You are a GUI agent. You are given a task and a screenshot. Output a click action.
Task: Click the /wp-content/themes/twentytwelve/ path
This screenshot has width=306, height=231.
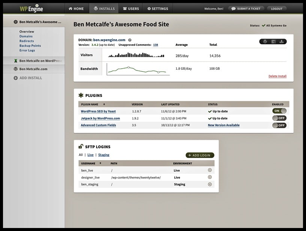136,177
